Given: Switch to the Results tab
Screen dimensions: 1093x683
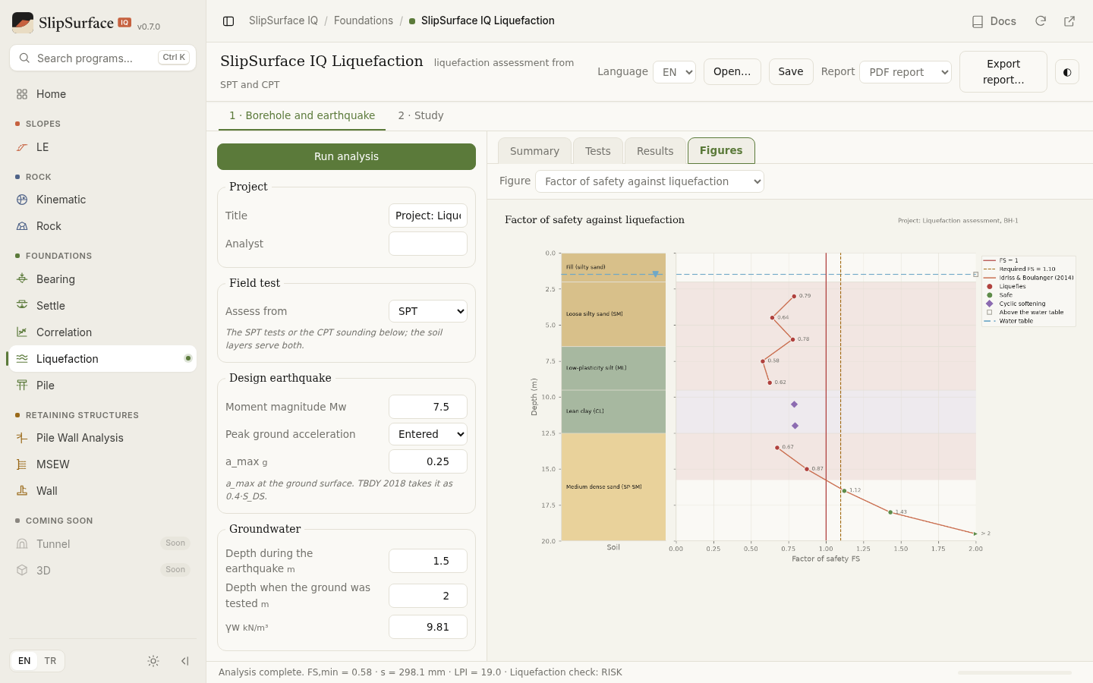Looking at the screenshot, I should [x=655, y=151].
